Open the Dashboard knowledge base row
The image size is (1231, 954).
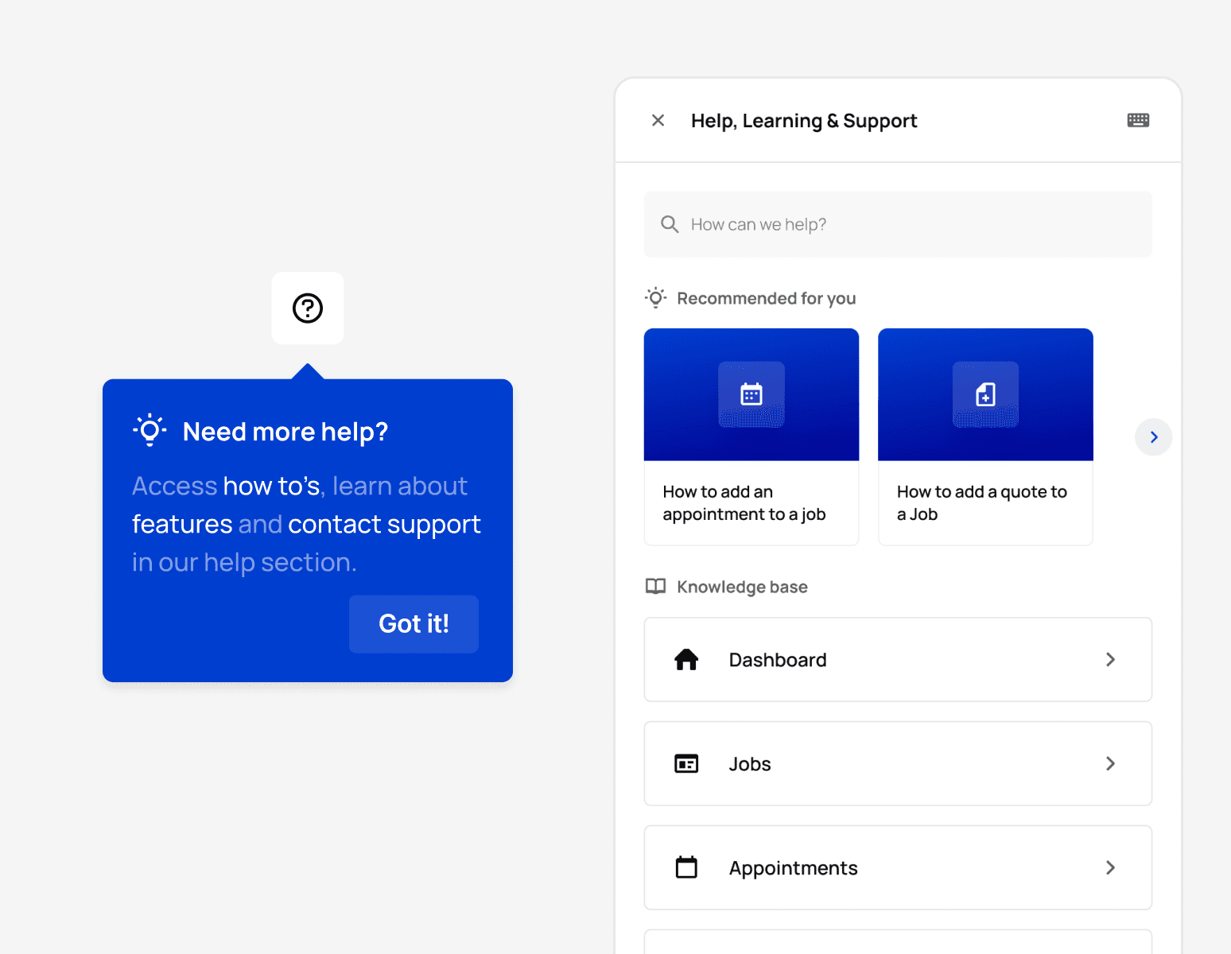[x=898, y=660]
